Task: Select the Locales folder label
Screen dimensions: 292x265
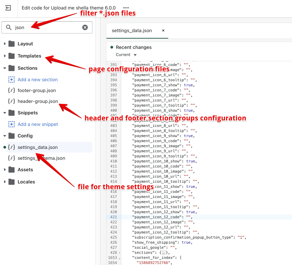Action: point(26,182)
